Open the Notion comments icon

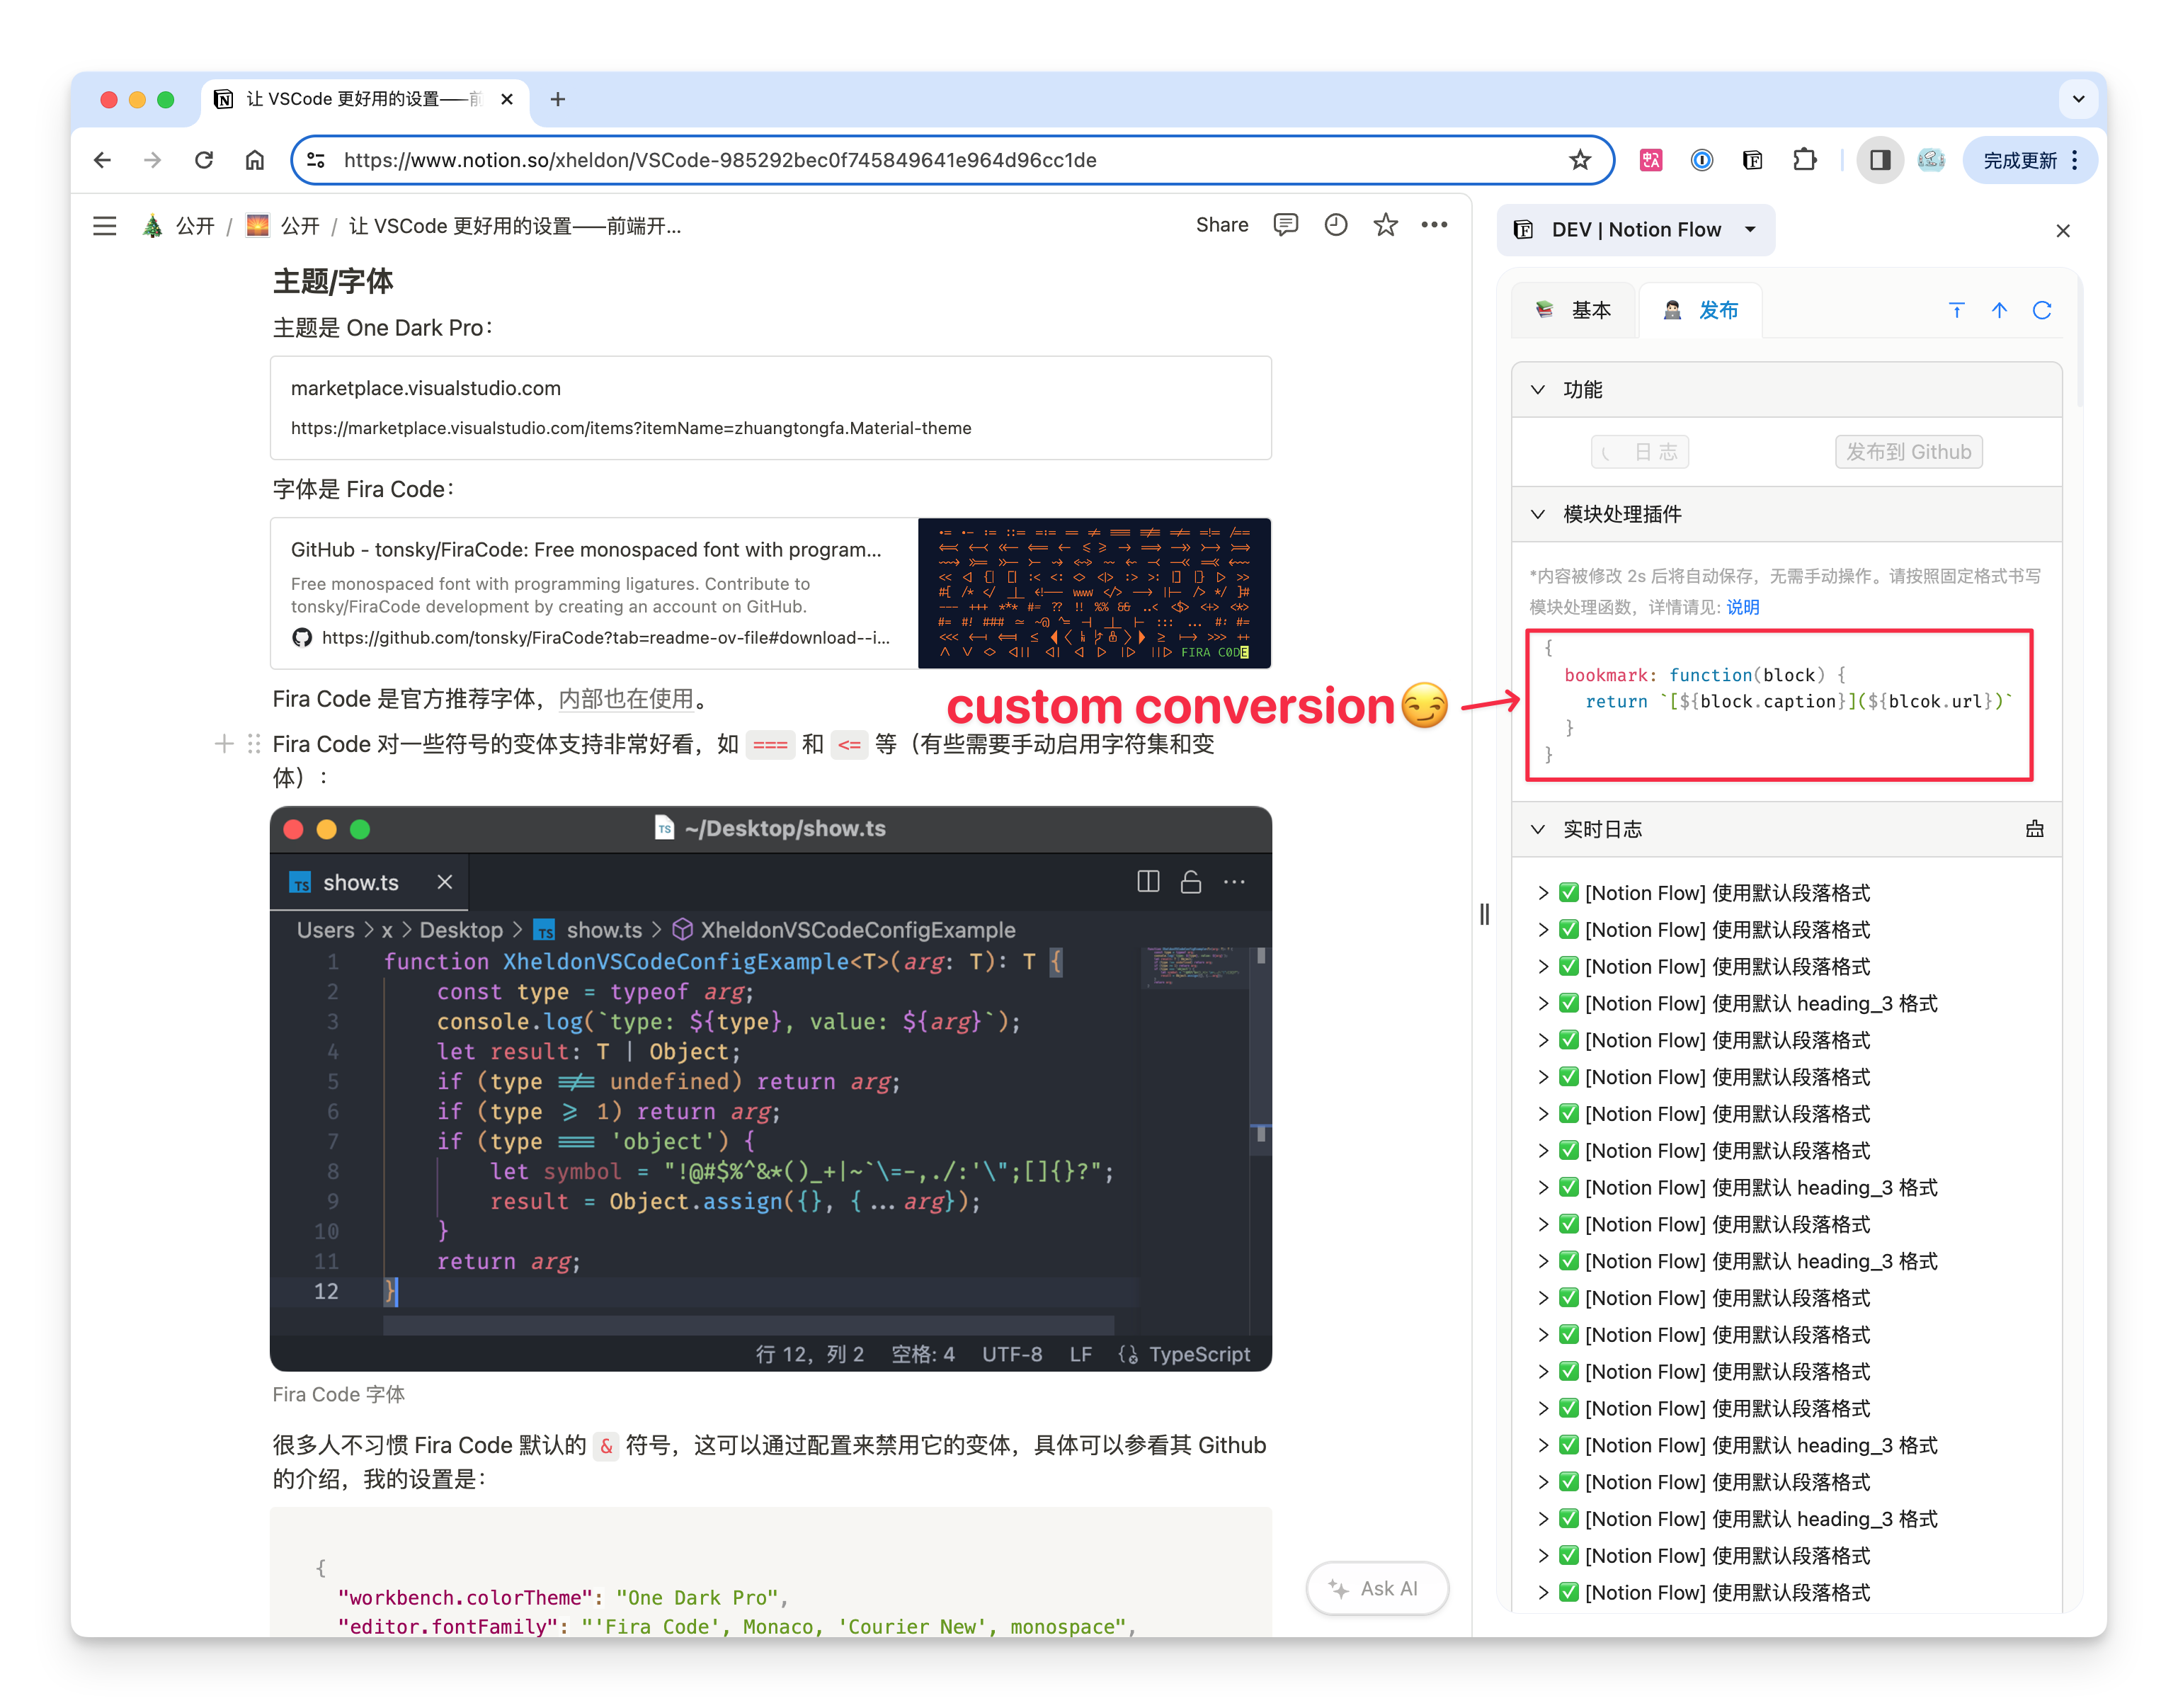(x=1285, y=225)
